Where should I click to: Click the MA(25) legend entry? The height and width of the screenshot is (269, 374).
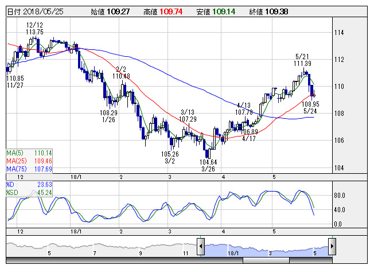coord(29,161)
